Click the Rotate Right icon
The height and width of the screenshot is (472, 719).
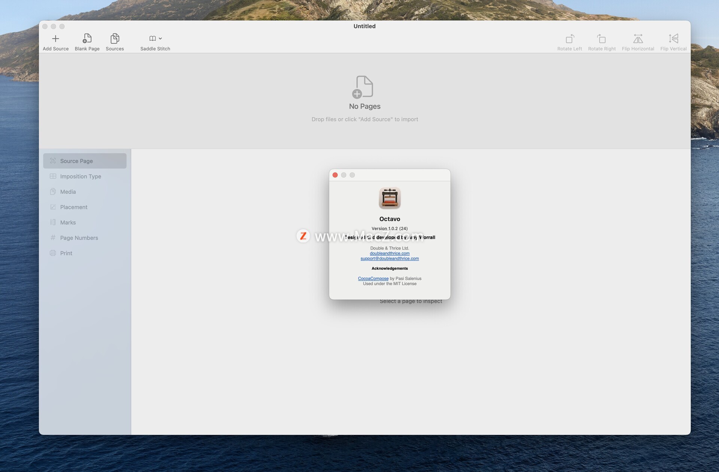(601, 39)
